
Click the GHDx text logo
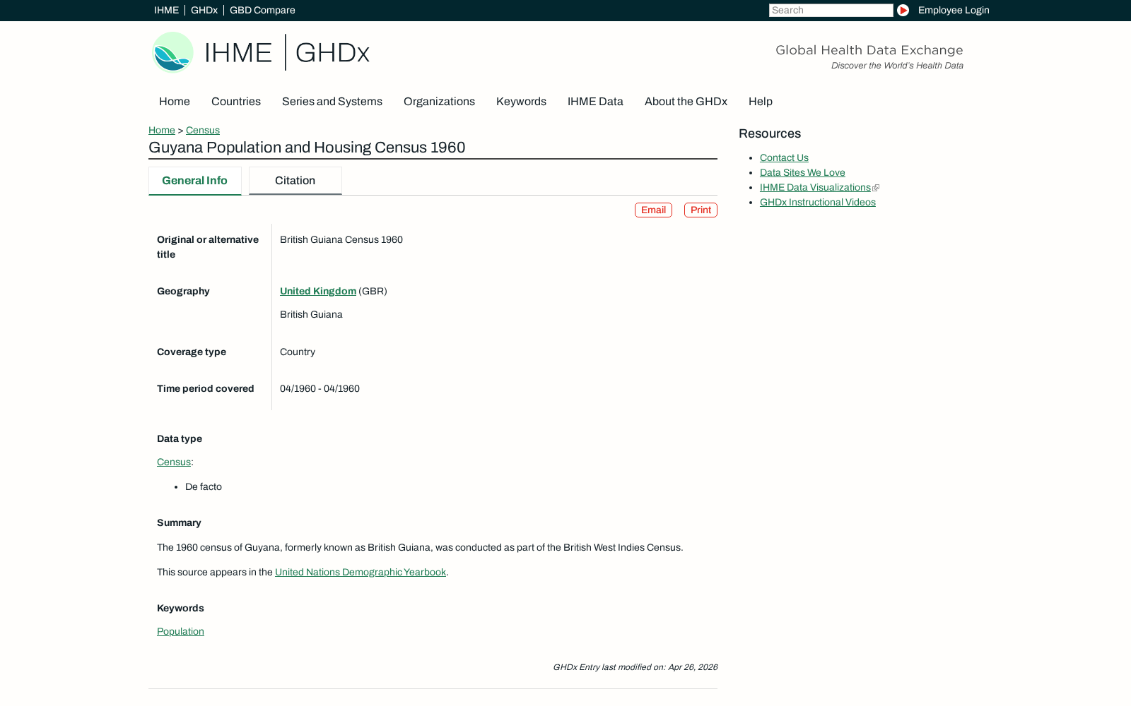[x=332, y=53]
